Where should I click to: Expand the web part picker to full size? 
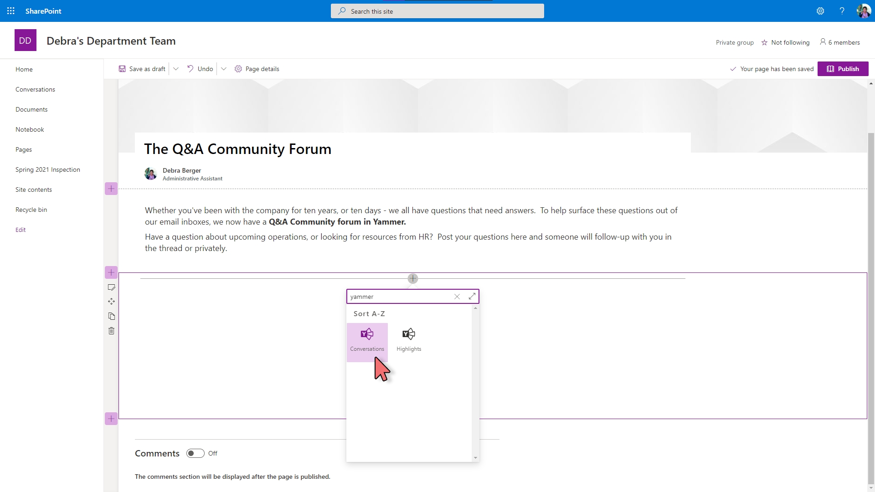(x=472, y=297)
